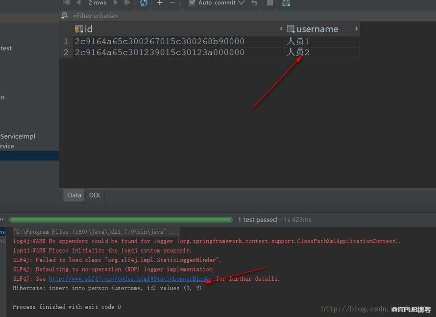Select the "2 rows" count label
The image size is (436, 317).
coord(97,3)
